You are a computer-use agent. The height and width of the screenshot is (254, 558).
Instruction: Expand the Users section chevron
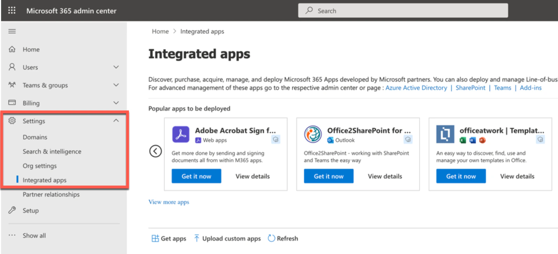pyautogui.click(x=116, y=67)
